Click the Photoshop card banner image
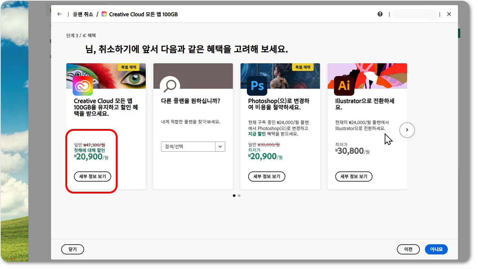This screenshot has height=269, width=478. coord(280,76)
